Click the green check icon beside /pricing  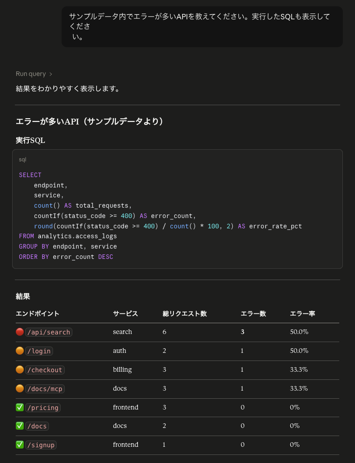coord(20,408)
